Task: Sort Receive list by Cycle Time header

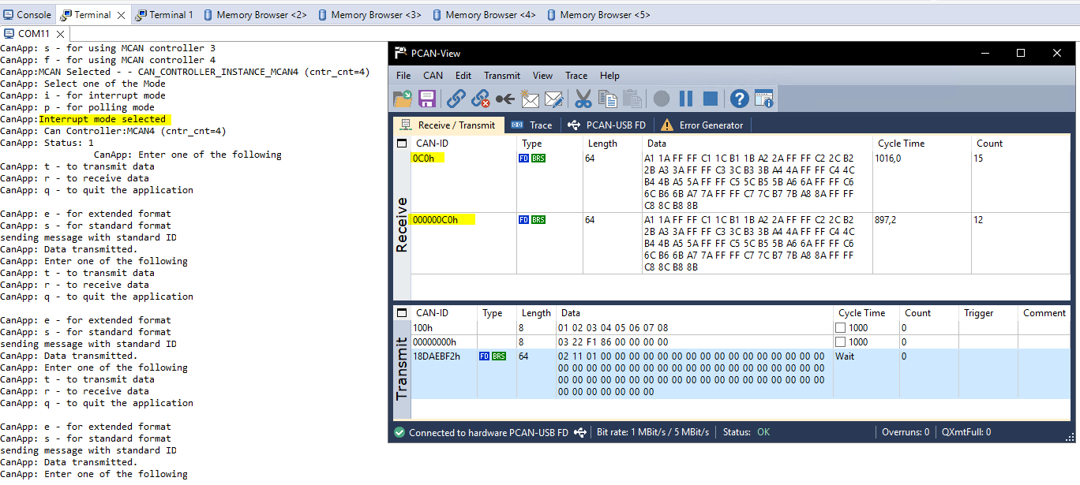Action: click(x=921, y=144)
